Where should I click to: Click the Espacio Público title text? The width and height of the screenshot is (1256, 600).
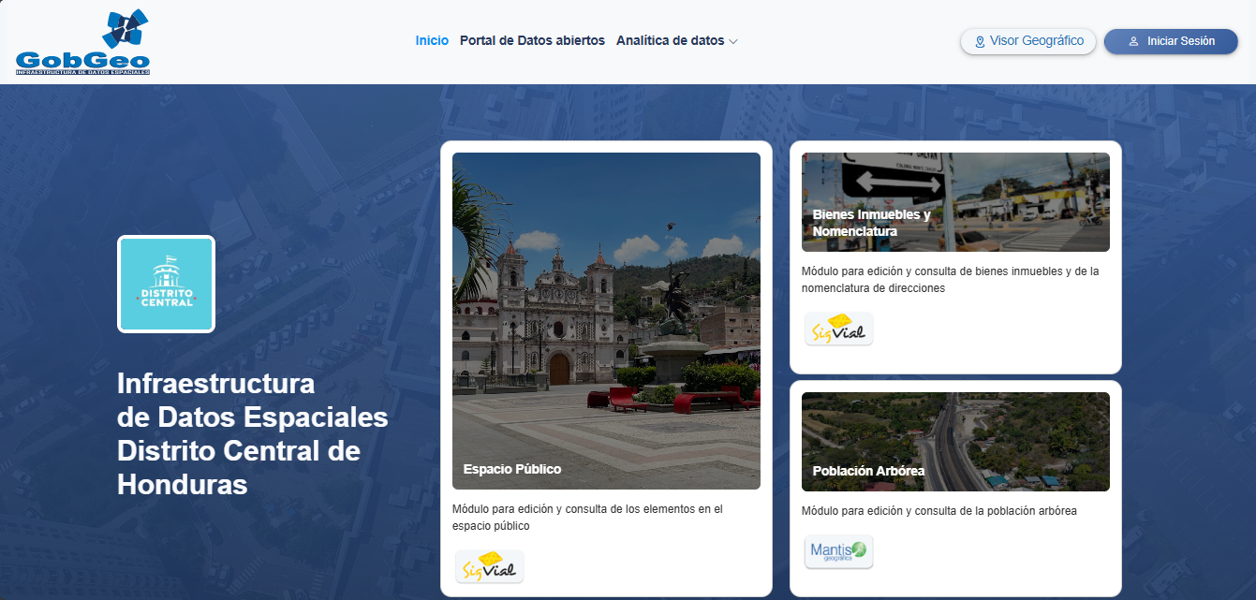512,469
